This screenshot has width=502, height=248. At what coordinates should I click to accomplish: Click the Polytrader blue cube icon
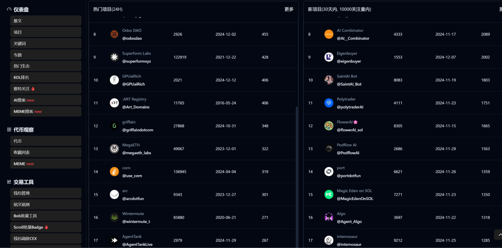coord(329,103)
